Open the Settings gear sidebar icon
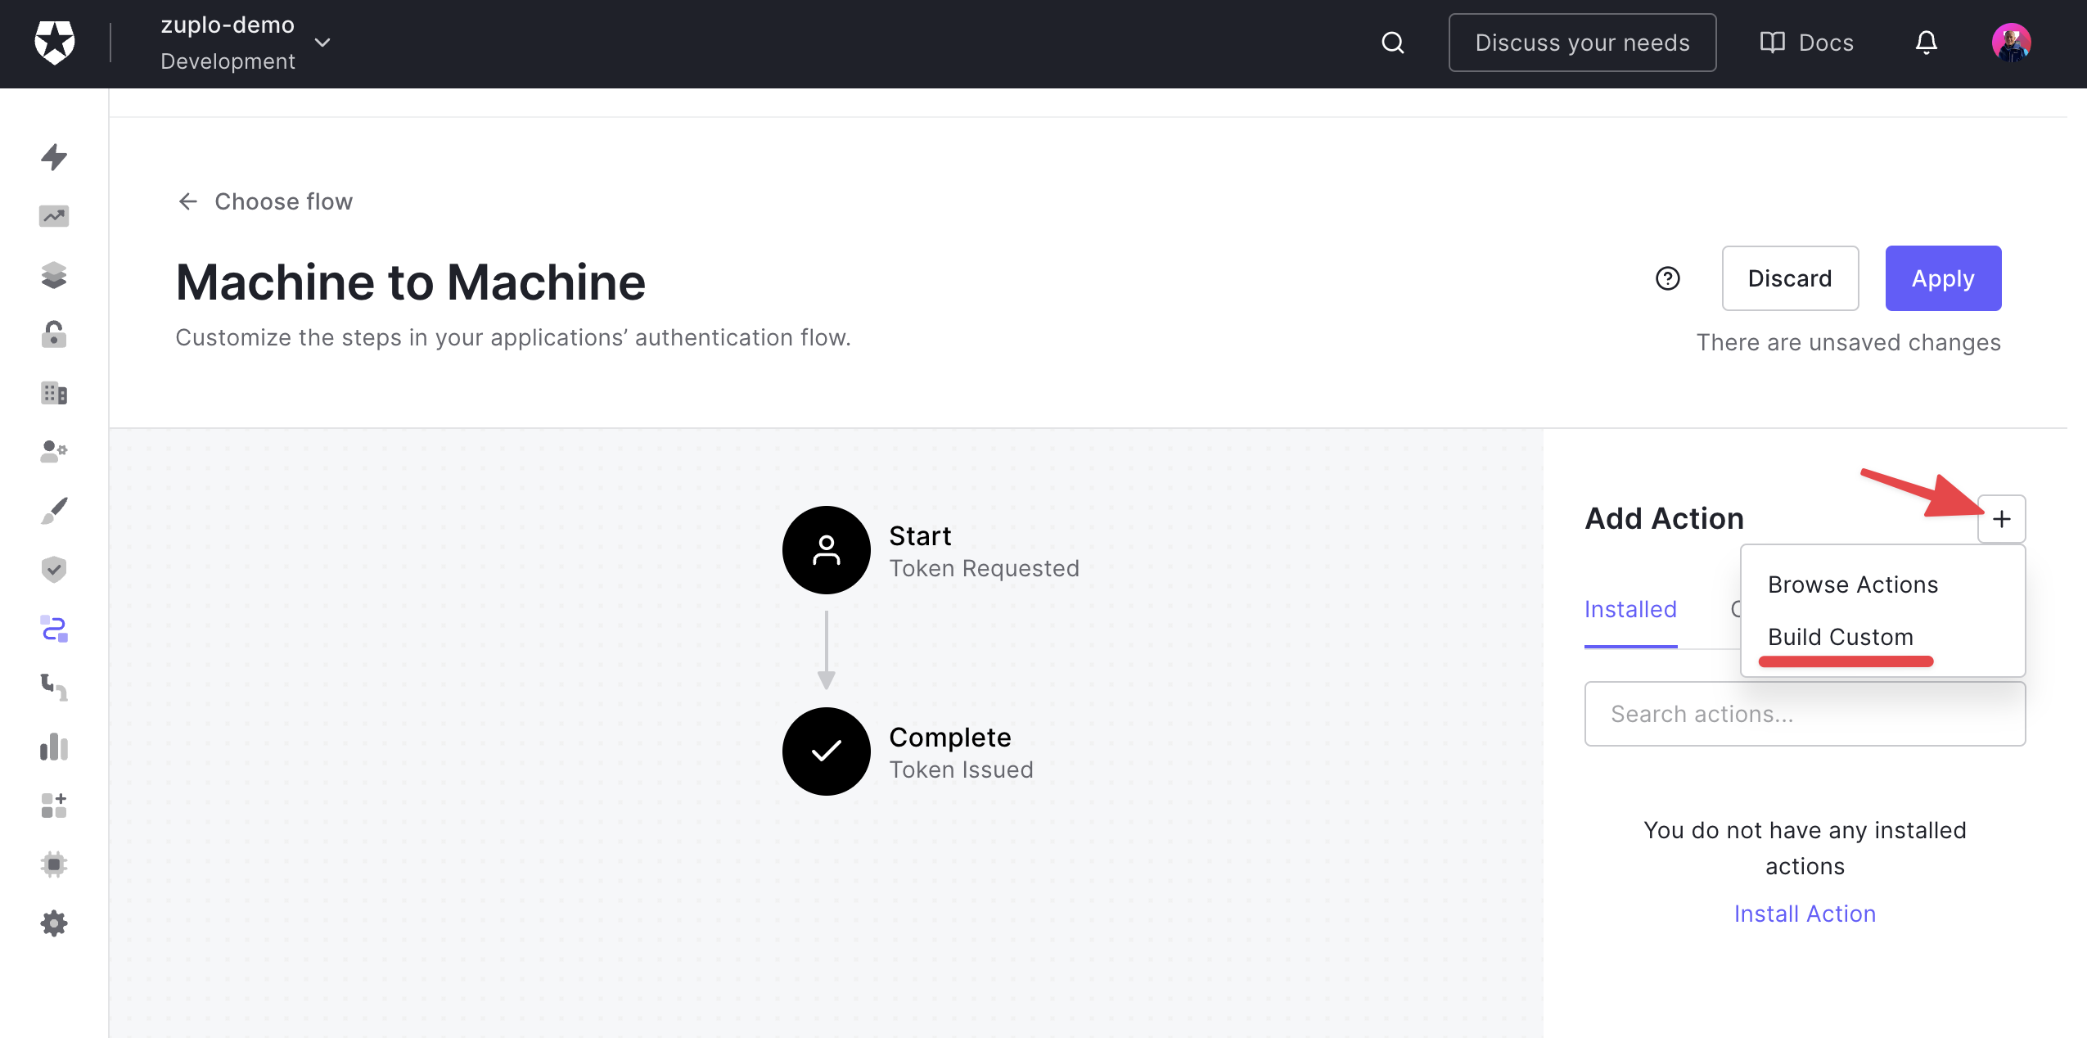Image resolution: width=2087 pixels, height=1038 pixels. pyautogui.click(x=54, y=923)
